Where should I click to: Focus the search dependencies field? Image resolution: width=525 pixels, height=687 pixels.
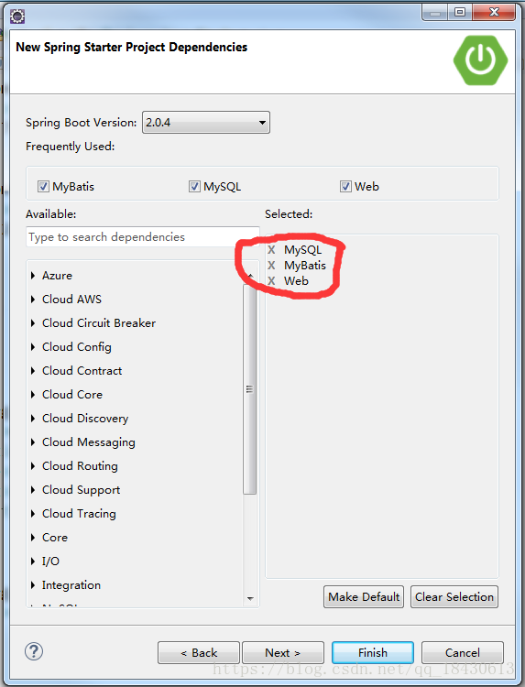click(143, 237)
